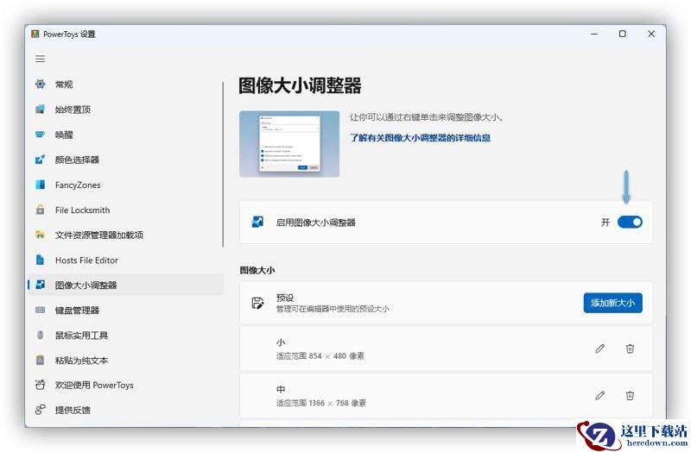Click the FancyZones layout icon

[x=40, y=185]
